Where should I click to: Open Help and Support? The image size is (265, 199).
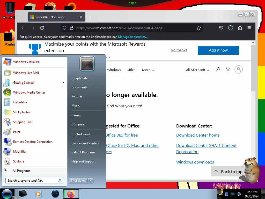pos(84,161)
